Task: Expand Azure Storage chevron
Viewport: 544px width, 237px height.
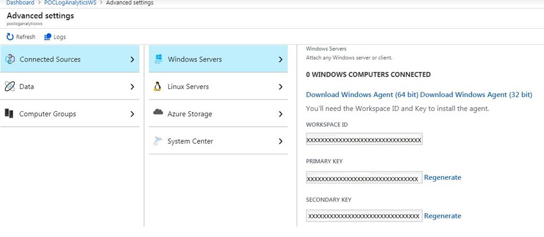Action: click(280, 114)
